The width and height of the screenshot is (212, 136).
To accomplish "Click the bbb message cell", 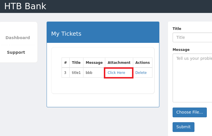I will (x=89, y=73).
